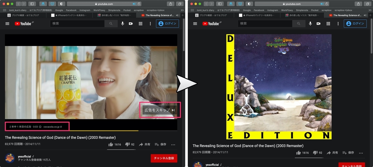Toggle Safari sidebar in ad-playing window
The width and height of the screenshot is (373, 167).
(32, 4)
